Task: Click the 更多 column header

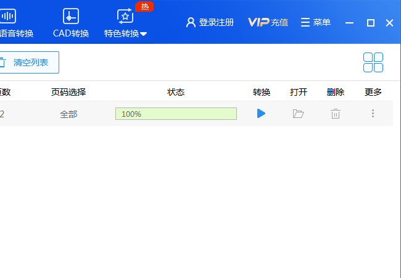Action: [x=373, y=92]
